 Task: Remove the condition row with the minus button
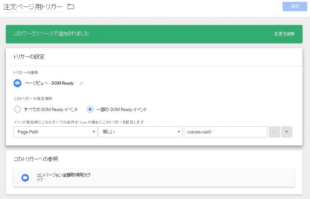274,132
